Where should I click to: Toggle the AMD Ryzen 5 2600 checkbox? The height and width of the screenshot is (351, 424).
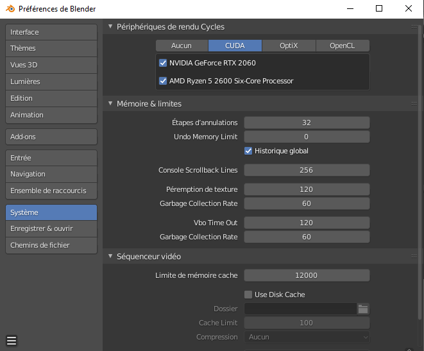coord(163,81)
